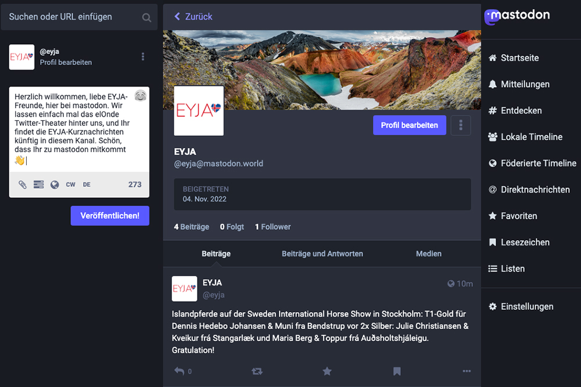Open the 4 Beiträge count

point(192,227)
